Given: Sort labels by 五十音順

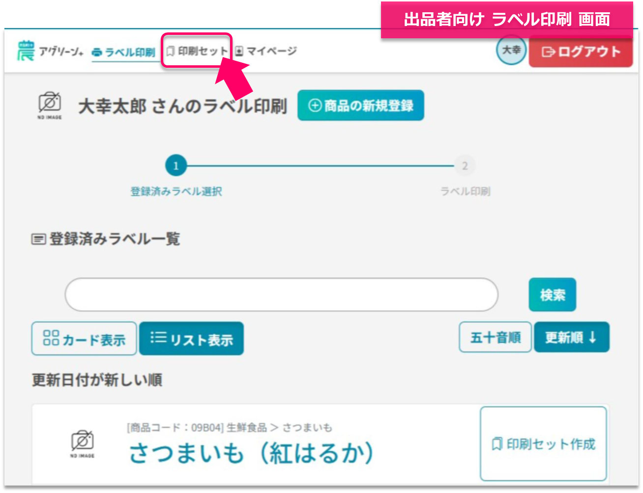Looking at the screenshot, I should pos(495,337).
